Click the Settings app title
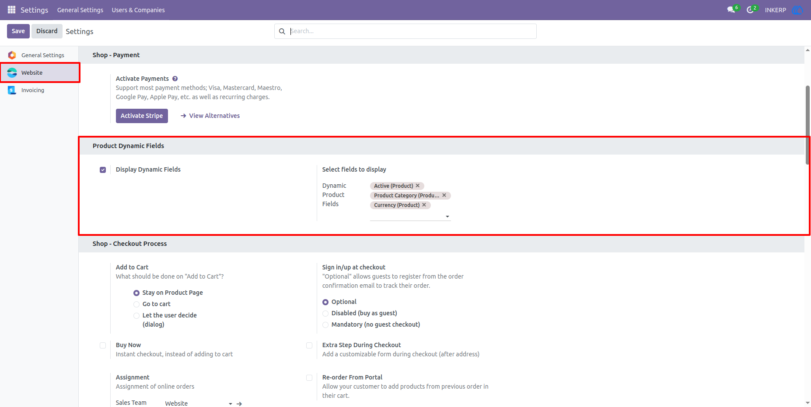Viewport: 811px width, 407px height. coord(34,10)
